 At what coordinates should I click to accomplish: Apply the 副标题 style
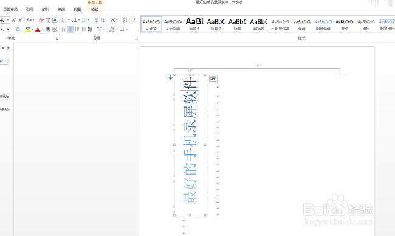pos(259,24)
